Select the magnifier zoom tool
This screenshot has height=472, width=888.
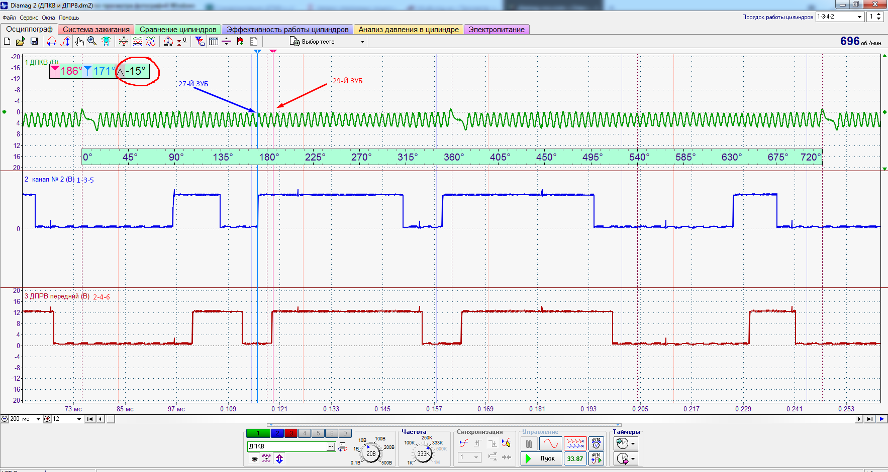[x=92, y=41]
